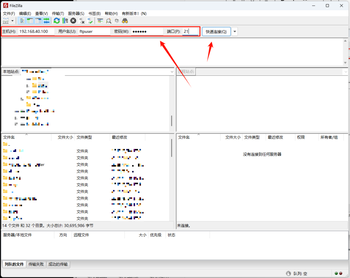Open the 服务器 menu
Viewport: 350px width, 278px height.
tap(76, 13)
